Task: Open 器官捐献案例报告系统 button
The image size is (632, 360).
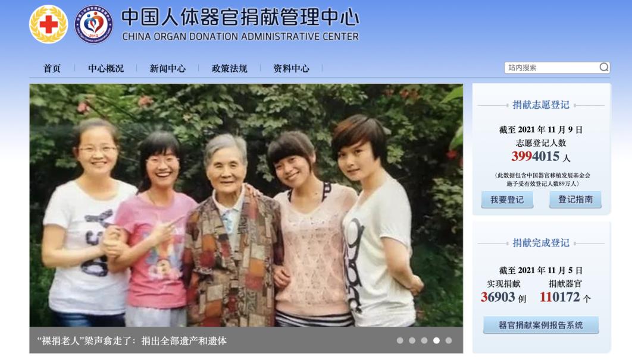Action: (541, 325)
